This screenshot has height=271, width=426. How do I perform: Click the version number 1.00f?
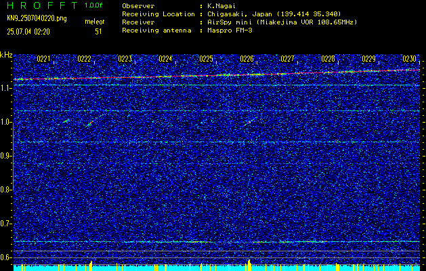click(93, 5)
